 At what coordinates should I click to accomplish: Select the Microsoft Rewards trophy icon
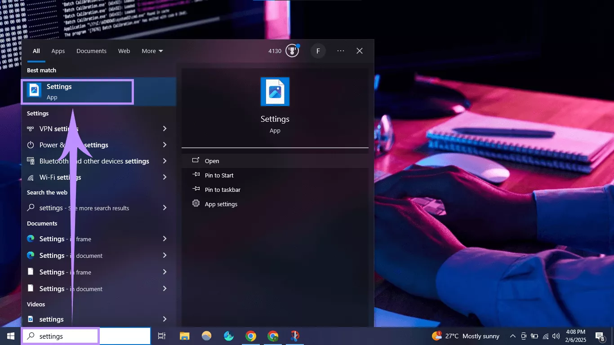click(292, 51)
